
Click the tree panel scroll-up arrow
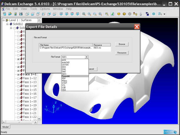(39, 20)
